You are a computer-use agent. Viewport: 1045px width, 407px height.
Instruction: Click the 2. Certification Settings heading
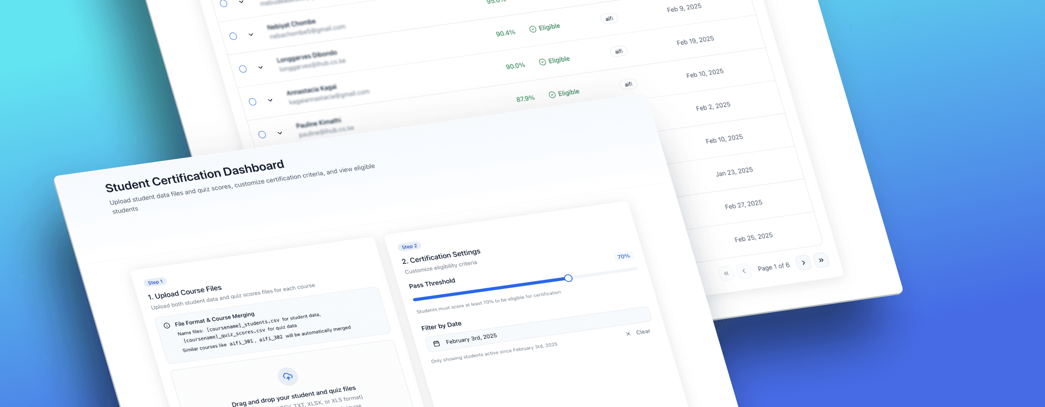coord(441,256)
